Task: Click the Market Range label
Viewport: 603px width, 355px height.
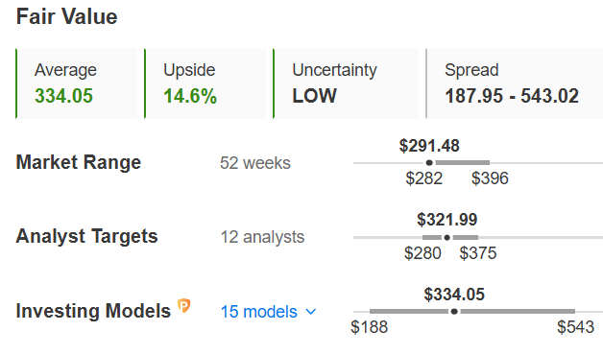Action: 79,162
